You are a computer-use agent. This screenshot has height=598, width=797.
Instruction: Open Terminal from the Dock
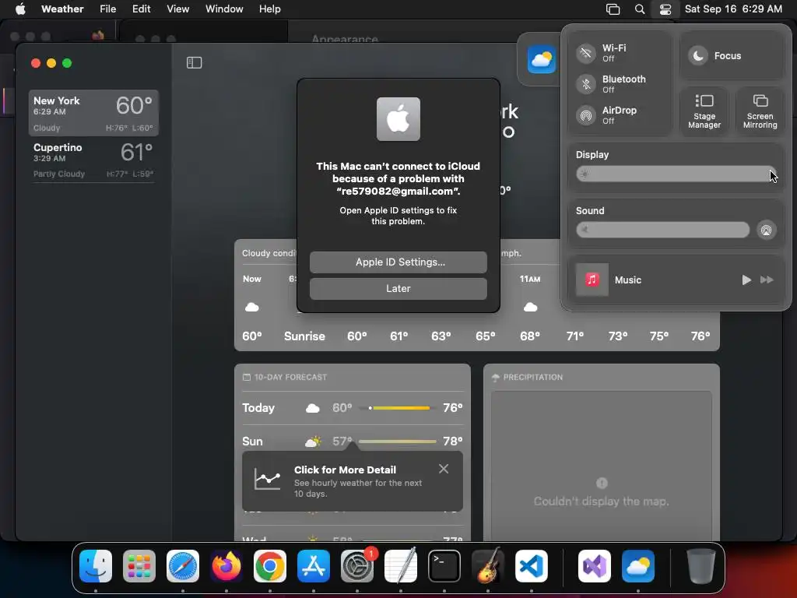tap(444, 566)
